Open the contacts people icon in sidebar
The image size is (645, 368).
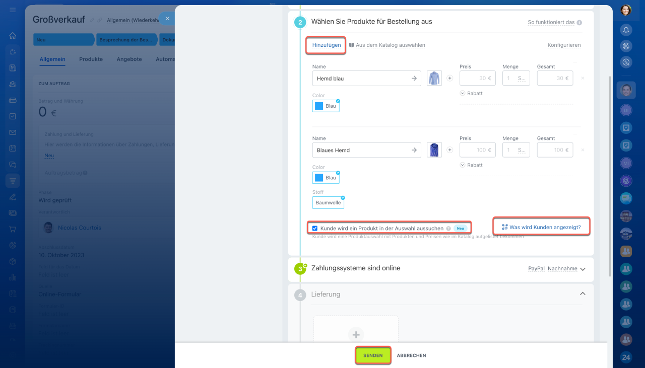pyautogui.click(x=13, y=84)
